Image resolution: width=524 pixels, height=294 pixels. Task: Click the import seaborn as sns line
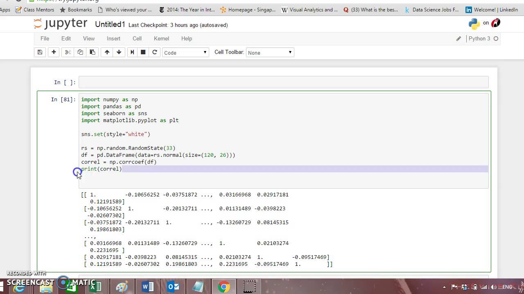point(114,113)
